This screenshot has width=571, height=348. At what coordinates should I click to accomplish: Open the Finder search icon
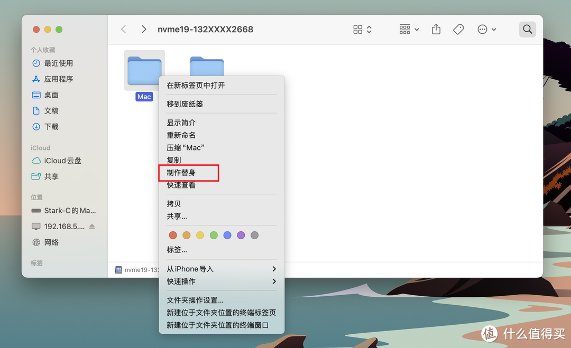527,29
